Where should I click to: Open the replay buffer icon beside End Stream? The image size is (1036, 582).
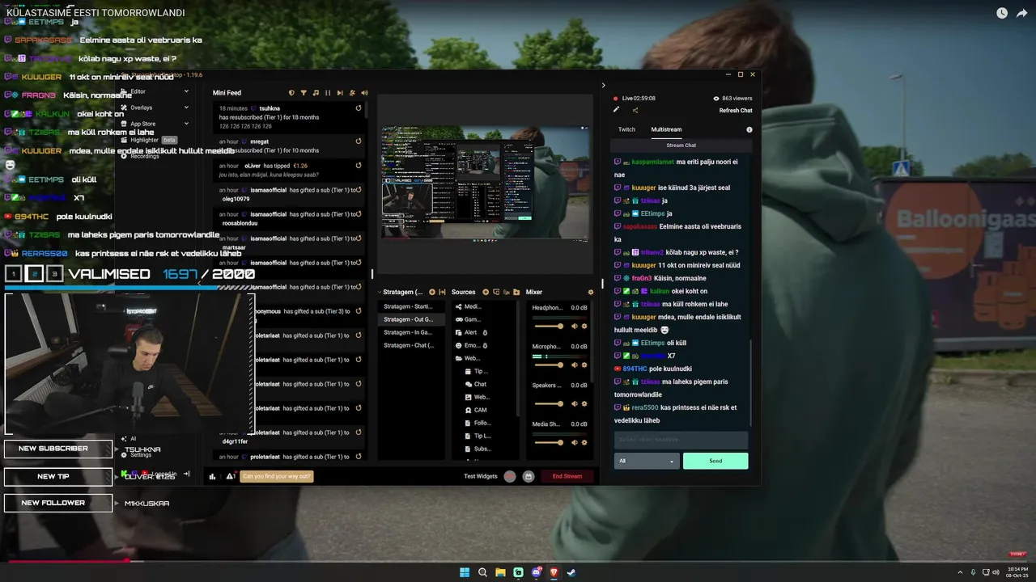(529, 476)
